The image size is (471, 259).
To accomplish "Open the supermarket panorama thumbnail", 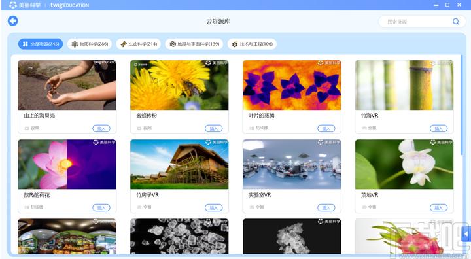I will coord(67,237).
